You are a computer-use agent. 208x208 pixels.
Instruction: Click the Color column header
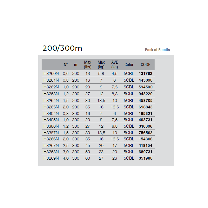pos(129,64)
